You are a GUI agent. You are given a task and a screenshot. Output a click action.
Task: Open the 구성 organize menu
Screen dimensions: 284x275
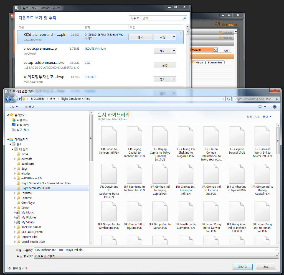(x=13, y=107)
